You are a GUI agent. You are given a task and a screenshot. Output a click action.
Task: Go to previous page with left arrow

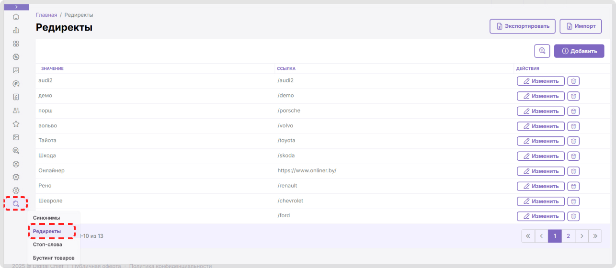pos(542,236)
